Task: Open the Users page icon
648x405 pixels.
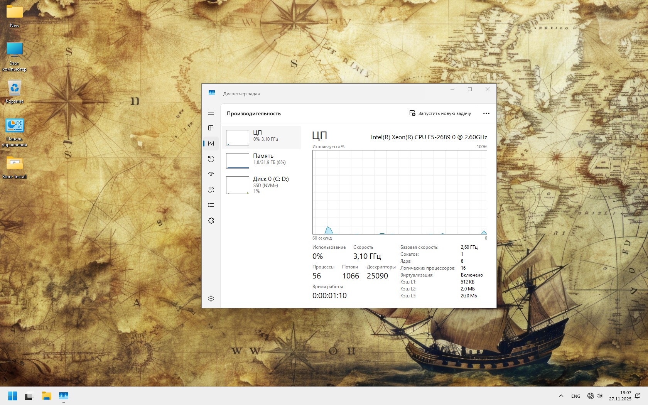Action: (x=211, y=190)
